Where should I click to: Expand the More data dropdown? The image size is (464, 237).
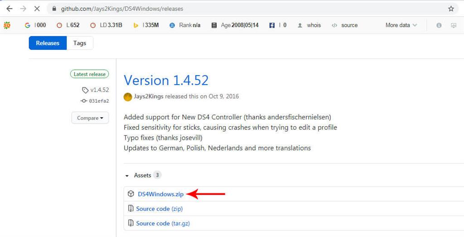[401, 25]
